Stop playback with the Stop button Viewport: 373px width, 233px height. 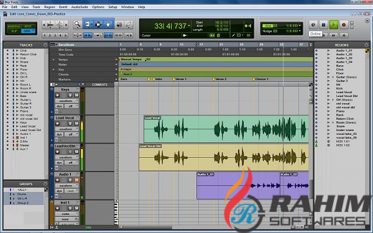(x=323, y=25)
